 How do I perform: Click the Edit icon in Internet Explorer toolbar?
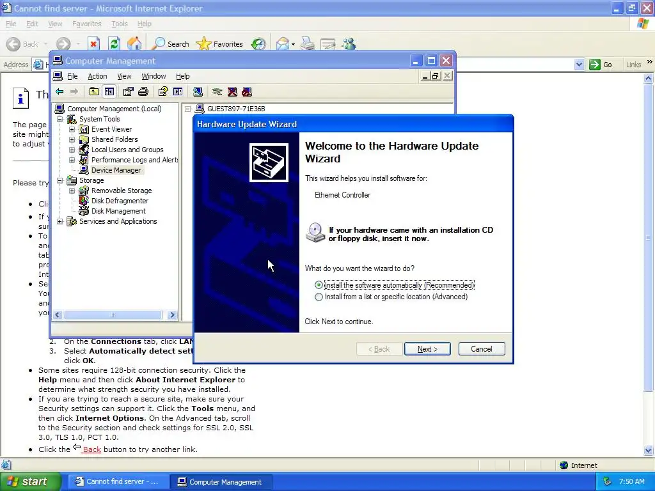[x=328, y=44]
